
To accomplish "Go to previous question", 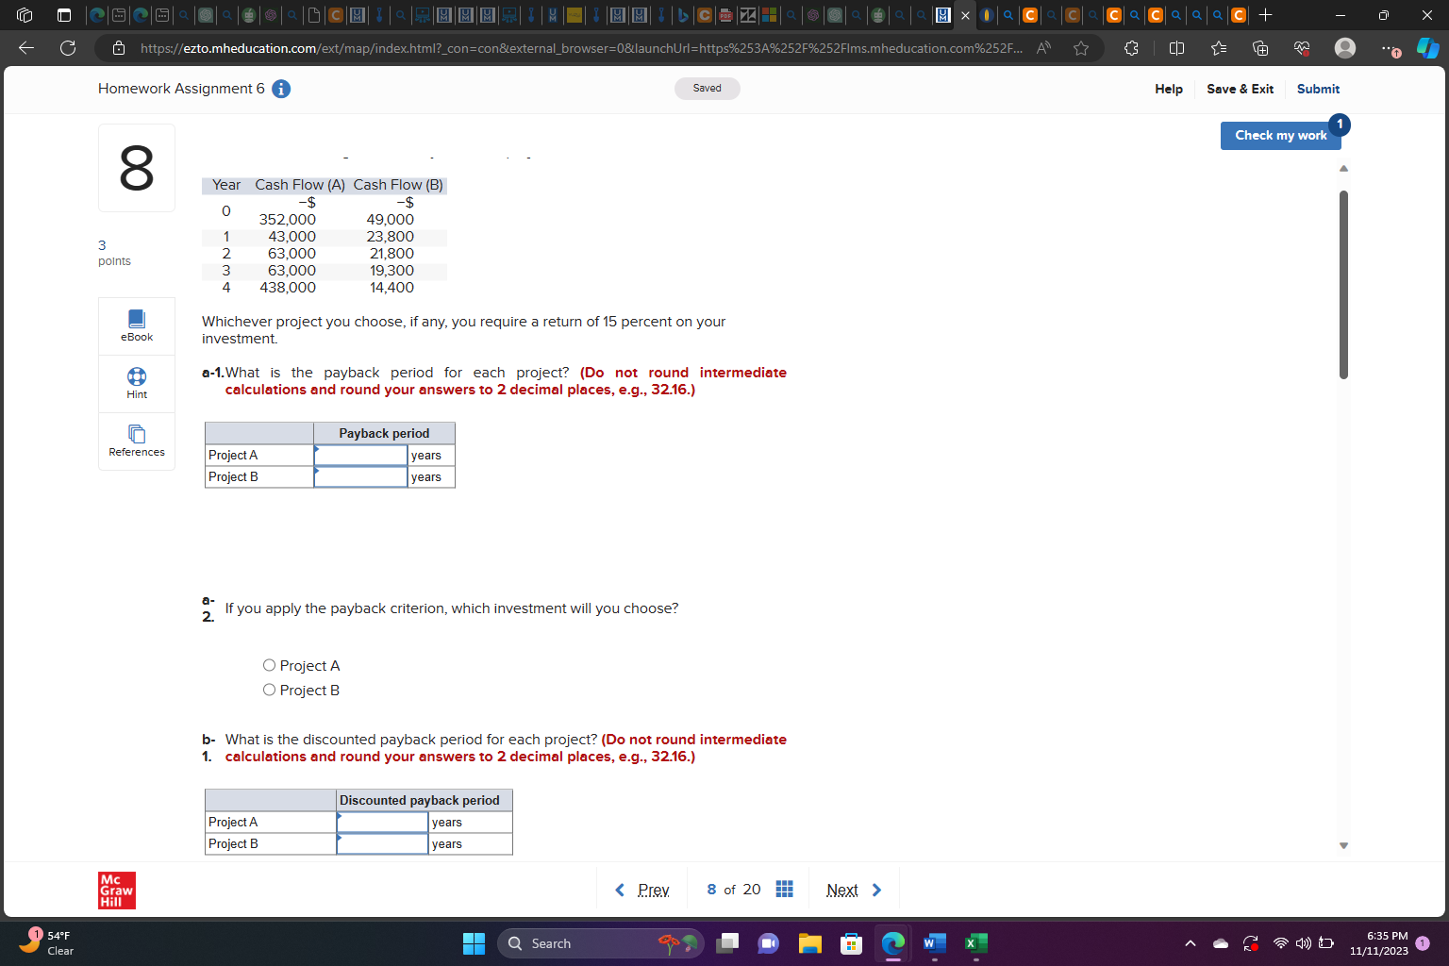I will coord(642,890).
